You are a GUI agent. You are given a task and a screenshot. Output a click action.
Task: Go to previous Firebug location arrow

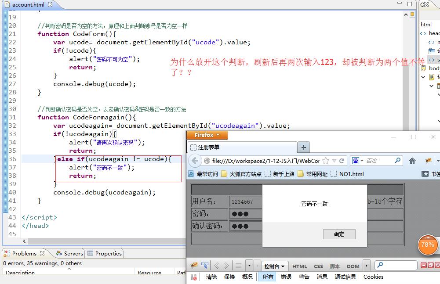tap(216, 266)
